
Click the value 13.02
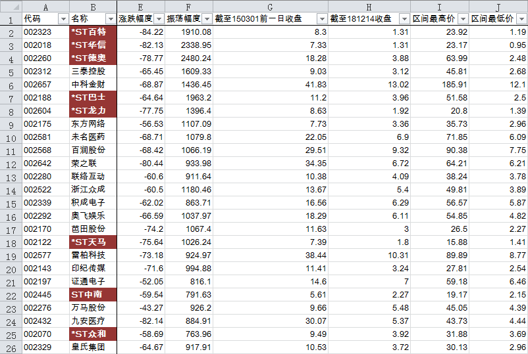click(398, 85)
